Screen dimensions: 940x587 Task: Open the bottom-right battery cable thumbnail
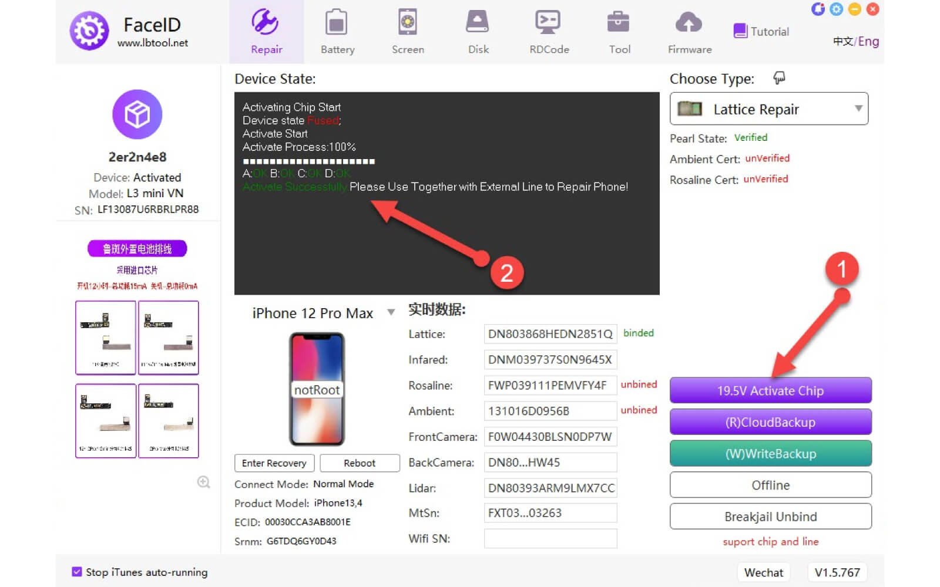point(169,421)
